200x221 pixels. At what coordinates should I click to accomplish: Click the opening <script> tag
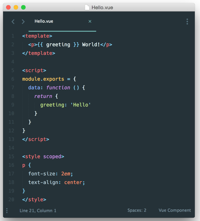click(x=34, y=70)
